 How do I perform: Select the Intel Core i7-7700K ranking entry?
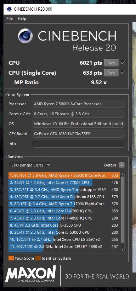point(64,182)
